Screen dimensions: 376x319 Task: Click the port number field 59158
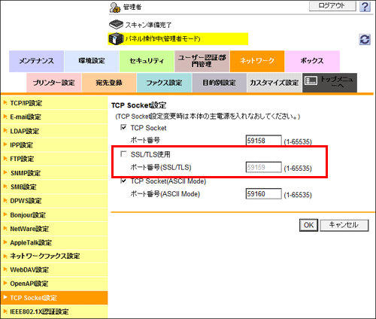[263, 141]
